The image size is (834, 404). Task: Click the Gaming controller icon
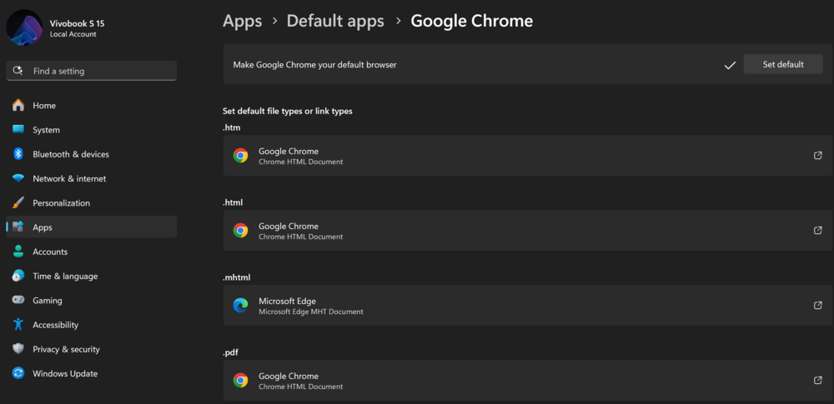18,301
